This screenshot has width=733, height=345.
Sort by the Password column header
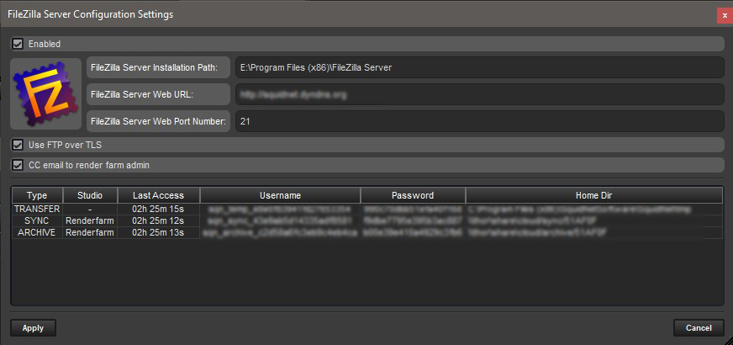tap(413, 195)
